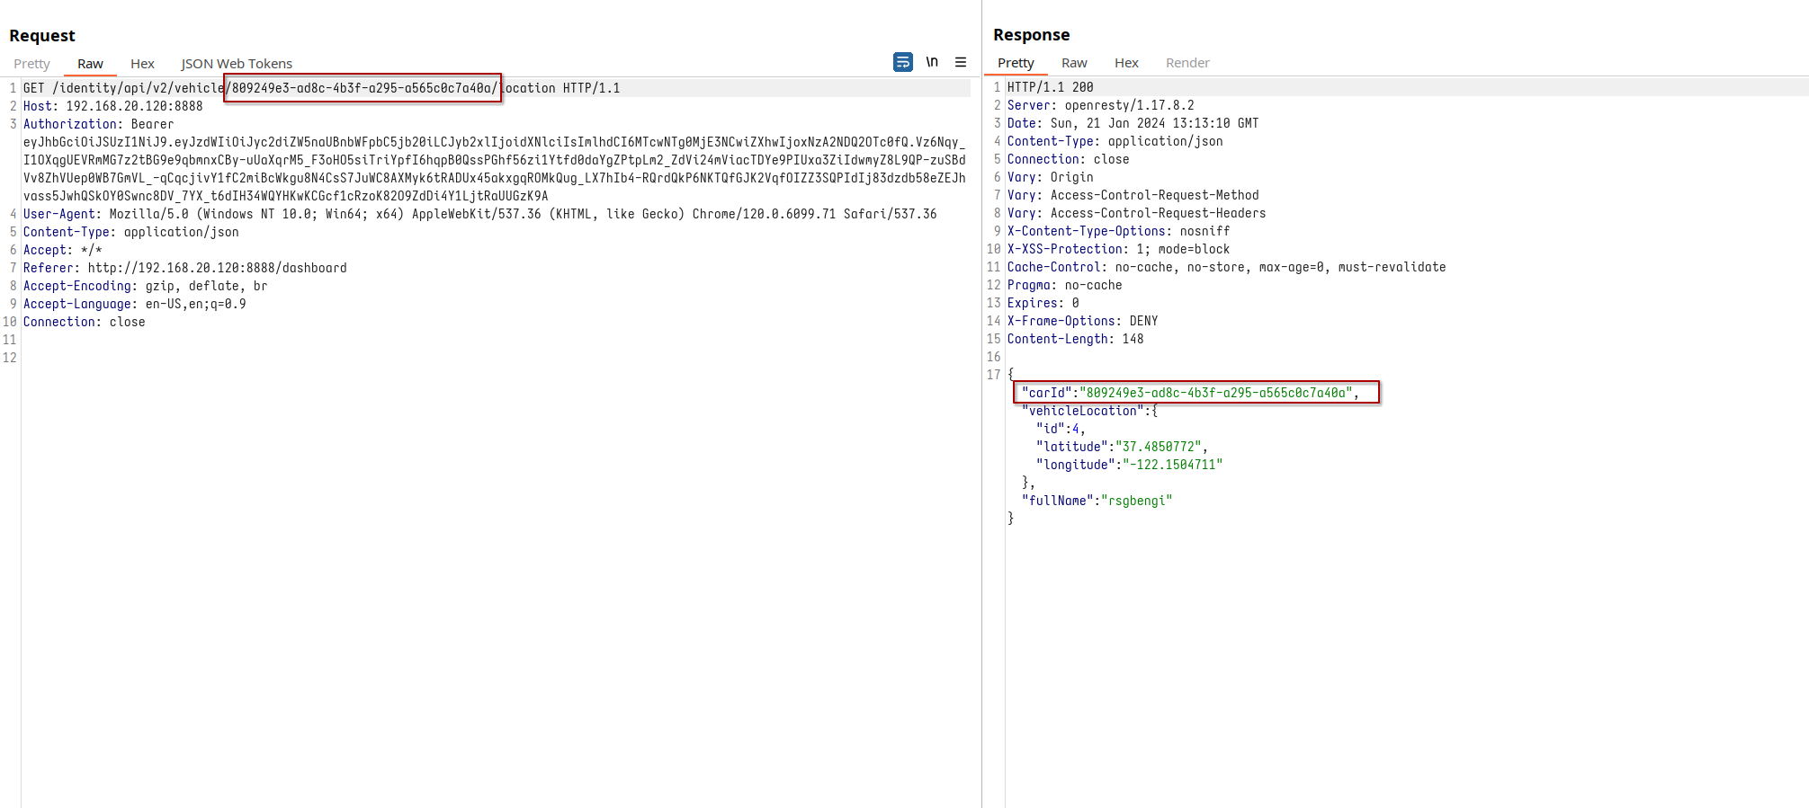Toggle the line wrap icon in Request panel
Image resolution: width=1809 pixels, height=808 pixels.
pos(902,62)
